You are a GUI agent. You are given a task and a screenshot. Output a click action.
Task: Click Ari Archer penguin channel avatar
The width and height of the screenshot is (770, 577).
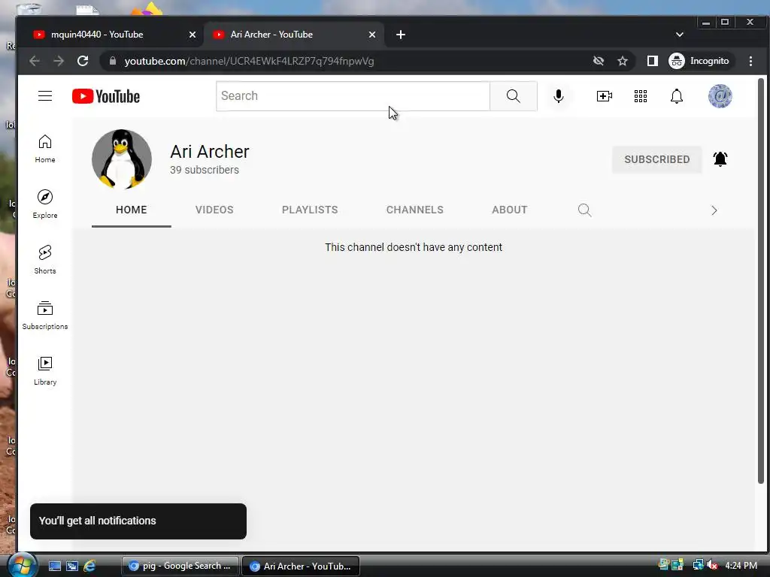click(122, 159)
